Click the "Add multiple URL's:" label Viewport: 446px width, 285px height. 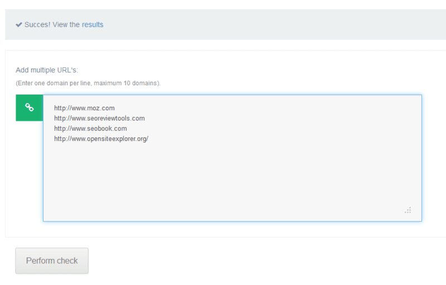point(46,70)
